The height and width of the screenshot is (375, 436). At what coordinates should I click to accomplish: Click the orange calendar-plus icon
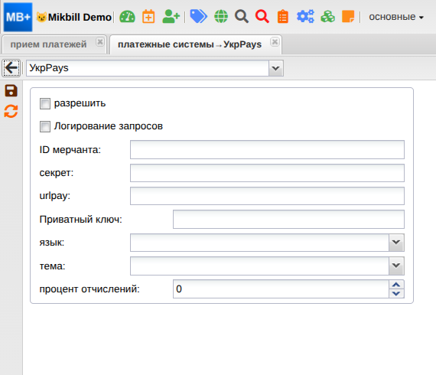[148, 17]
